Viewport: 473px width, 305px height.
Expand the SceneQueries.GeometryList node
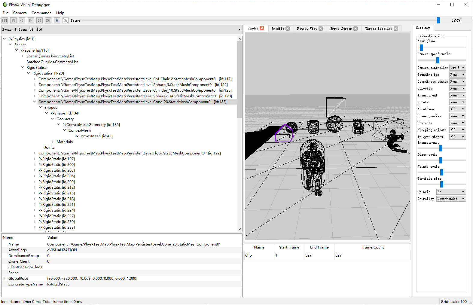click(x=23, y=56)
